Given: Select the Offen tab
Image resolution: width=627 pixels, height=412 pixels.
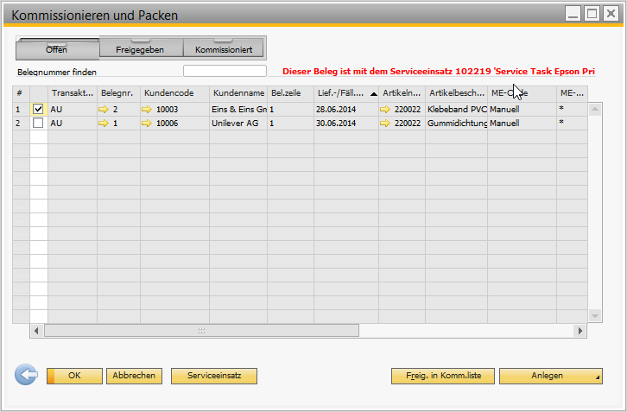Looking at the screenshot, I should point(57,50).
